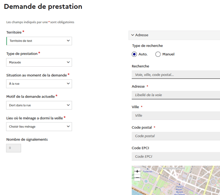This screenshot has width=220, height=195.
Task: Click the Adresse section header title
Action: 142,35
